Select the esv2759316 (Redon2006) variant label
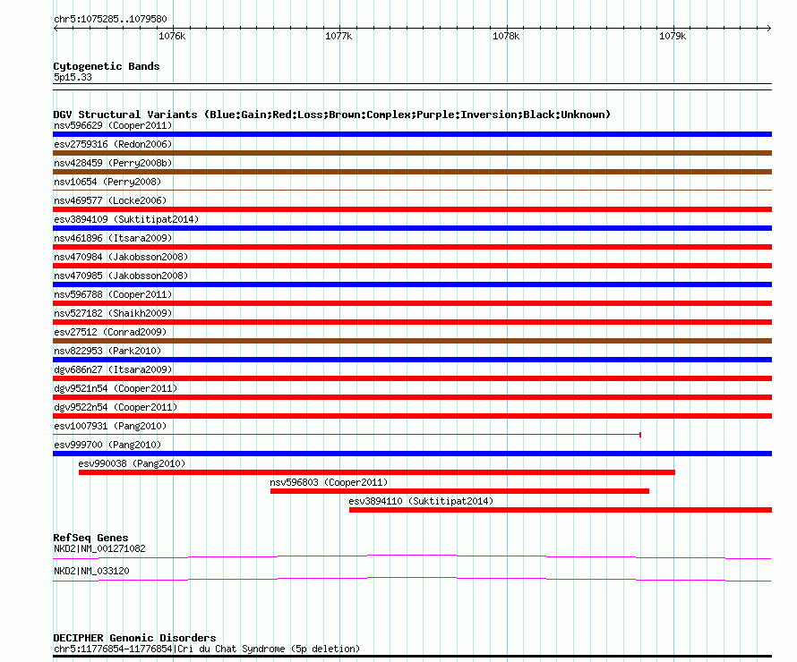This screenshot has width=797, height=662. [113, 144]
